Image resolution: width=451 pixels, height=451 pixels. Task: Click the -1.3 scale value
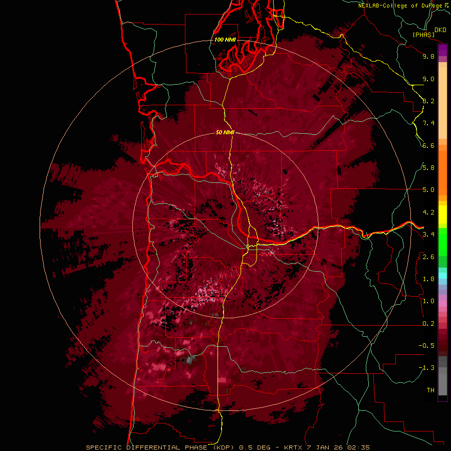(x=426, y=368)
